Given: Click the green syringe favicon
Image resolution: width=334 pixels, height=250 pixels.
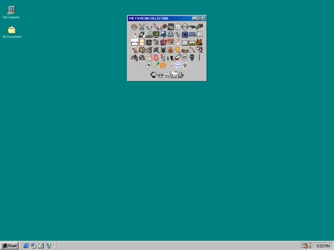Looking at the screenshot, I should click(x=156, y=65).
